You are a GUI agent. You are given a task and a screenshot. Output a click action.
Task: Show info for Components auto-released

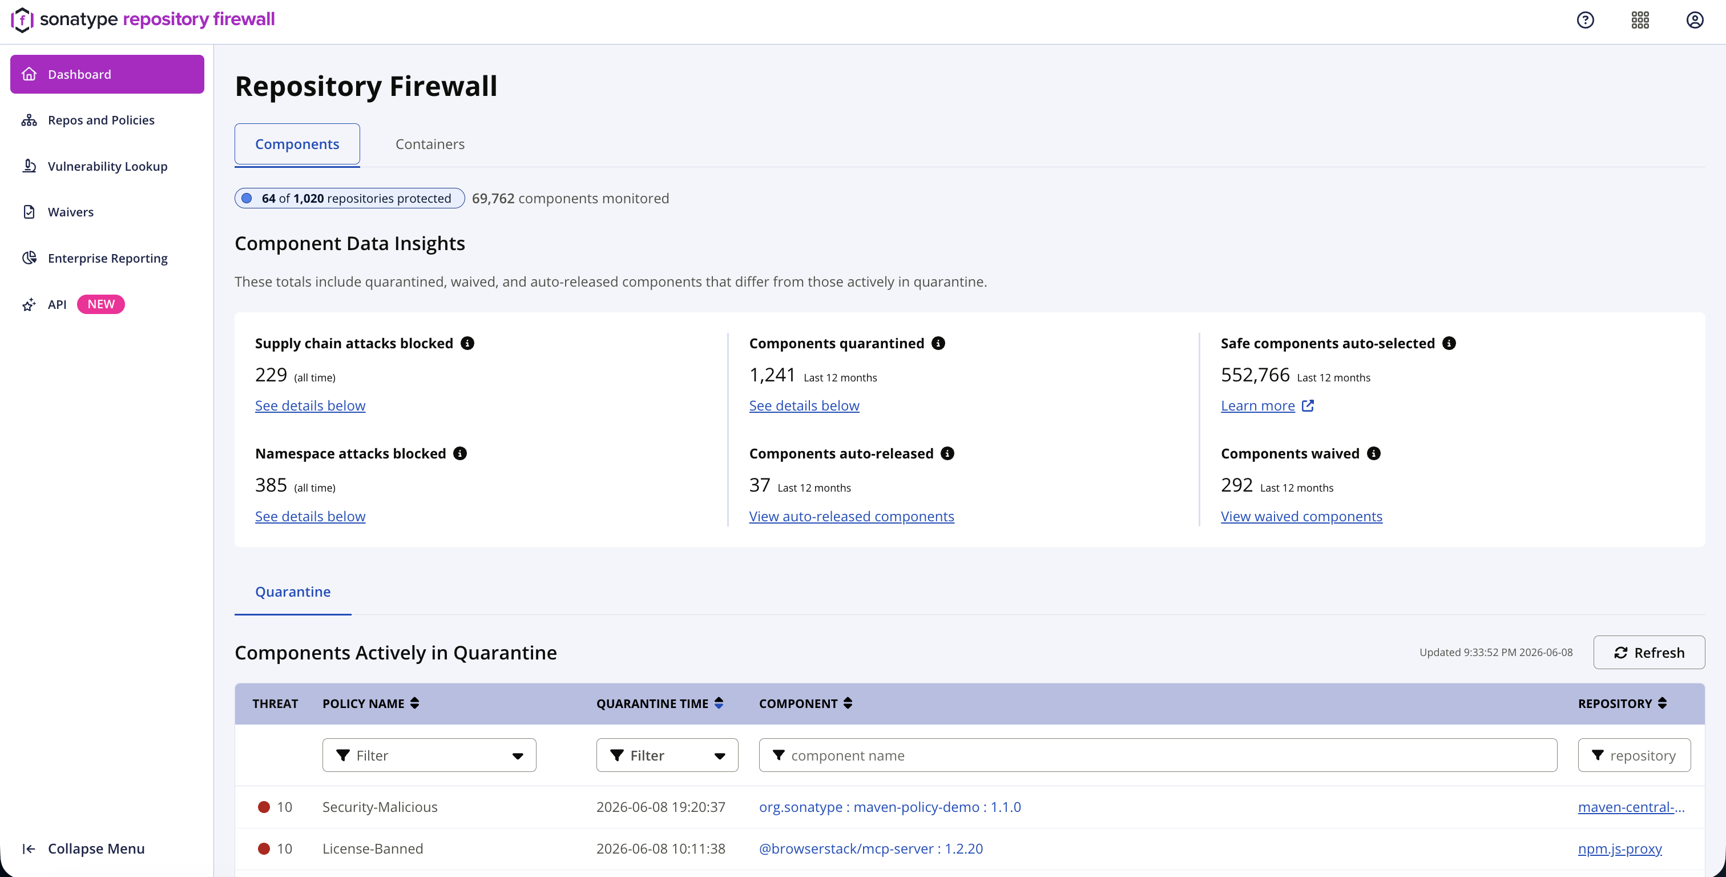click(x=947, y=454)
